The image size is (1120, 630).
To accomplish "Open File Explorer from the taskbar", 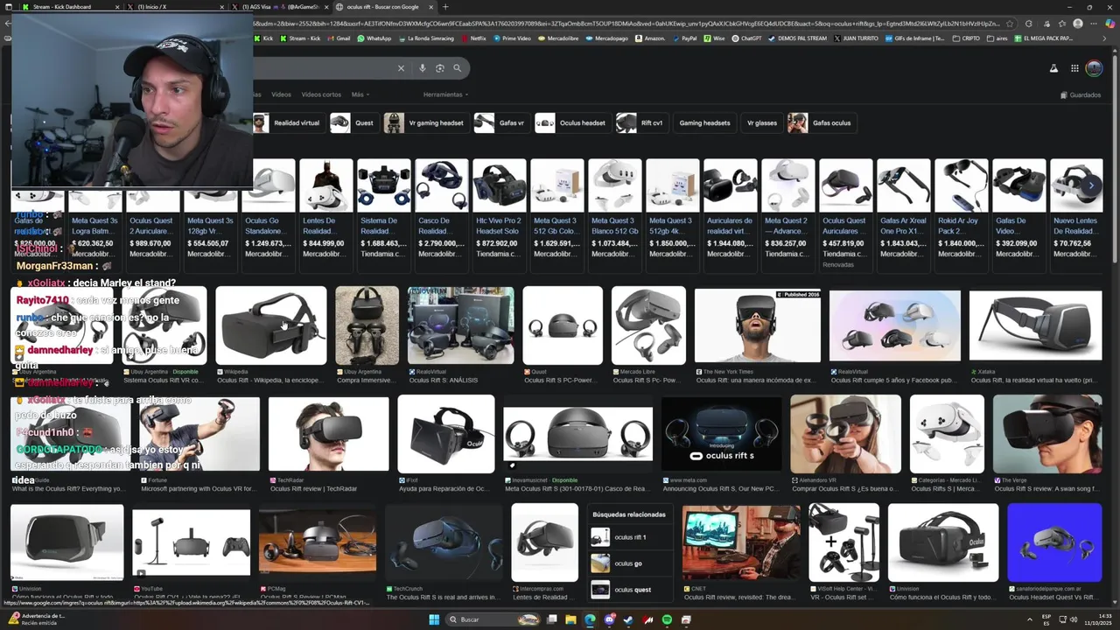I will pyautogui.click(x=570, y=619).
